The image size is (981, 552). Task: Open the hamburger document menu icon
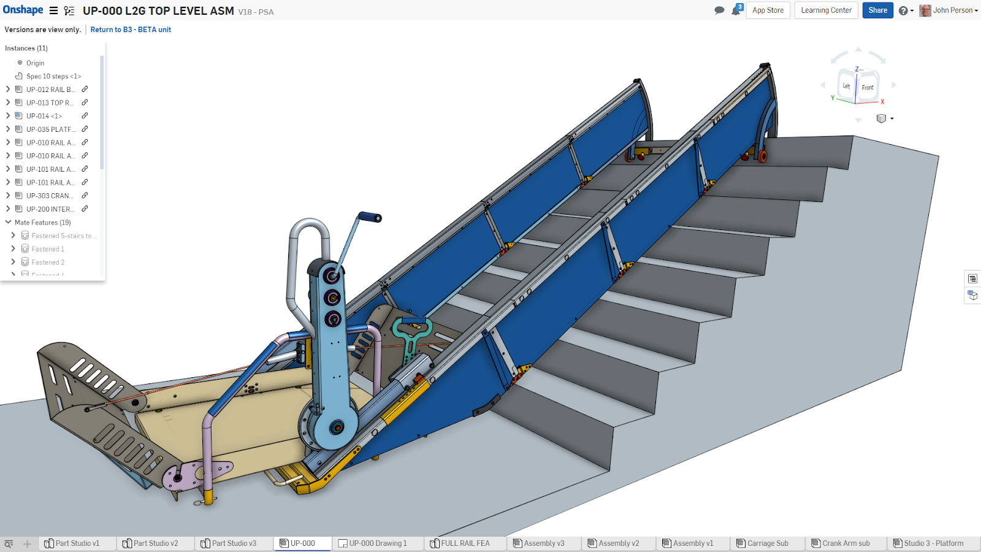click(54, 10)
